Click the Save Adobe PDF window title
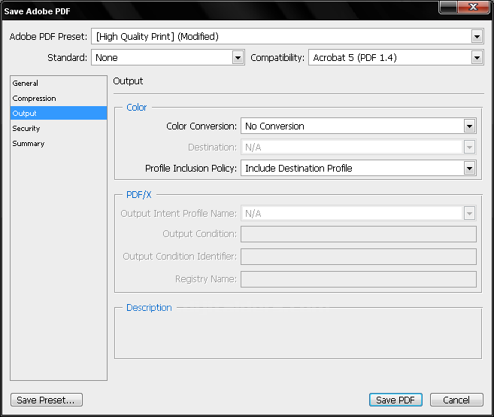Viewport: 494px width, 417px height. click(x=37, y=11)
